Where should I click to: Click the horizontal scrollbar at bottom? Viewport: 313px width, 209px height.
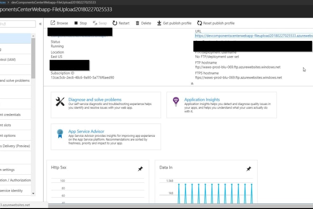click(181, 206)
